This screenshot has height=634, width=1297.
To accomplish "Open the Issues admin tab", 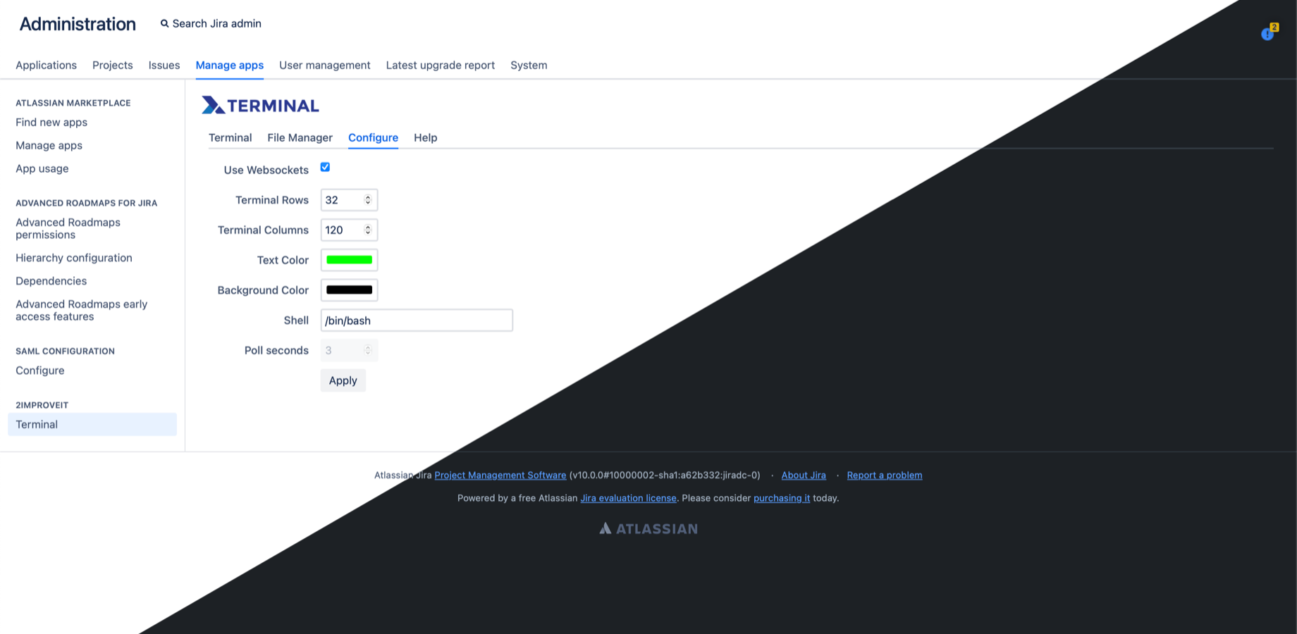I will [x=164, y=65].
